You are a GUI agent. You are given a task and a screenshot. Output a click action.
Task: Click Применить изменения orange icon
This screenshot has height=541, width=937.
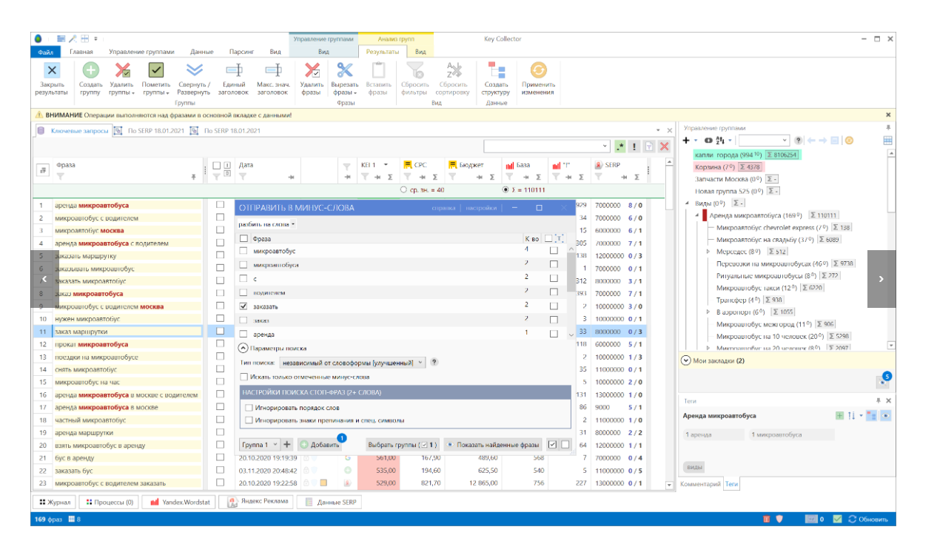(537, 71)
